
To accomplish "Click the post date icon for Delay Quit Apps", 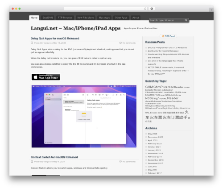I will [32, 43].
